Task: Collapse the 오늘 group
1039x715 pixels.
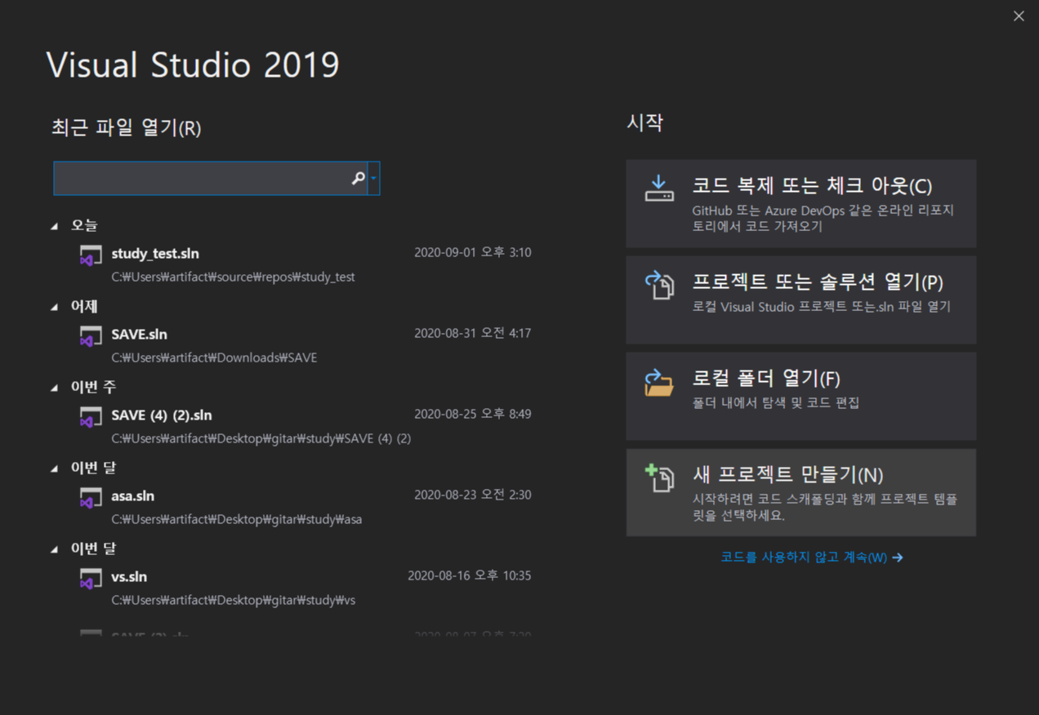Action: coord(55,226)
